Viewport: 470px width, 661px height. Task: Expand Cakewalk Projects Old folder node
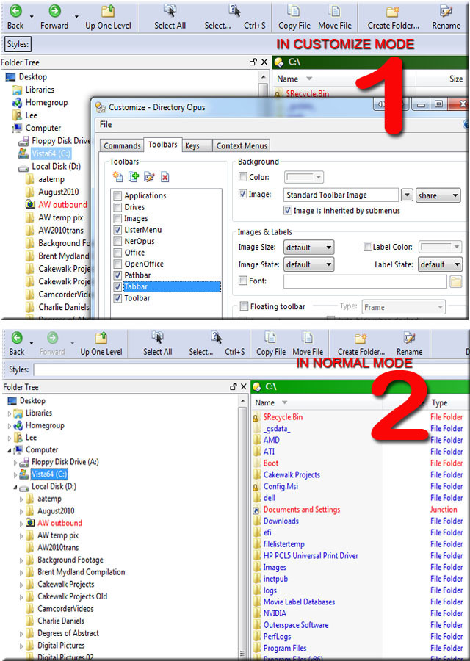(21, 597)
